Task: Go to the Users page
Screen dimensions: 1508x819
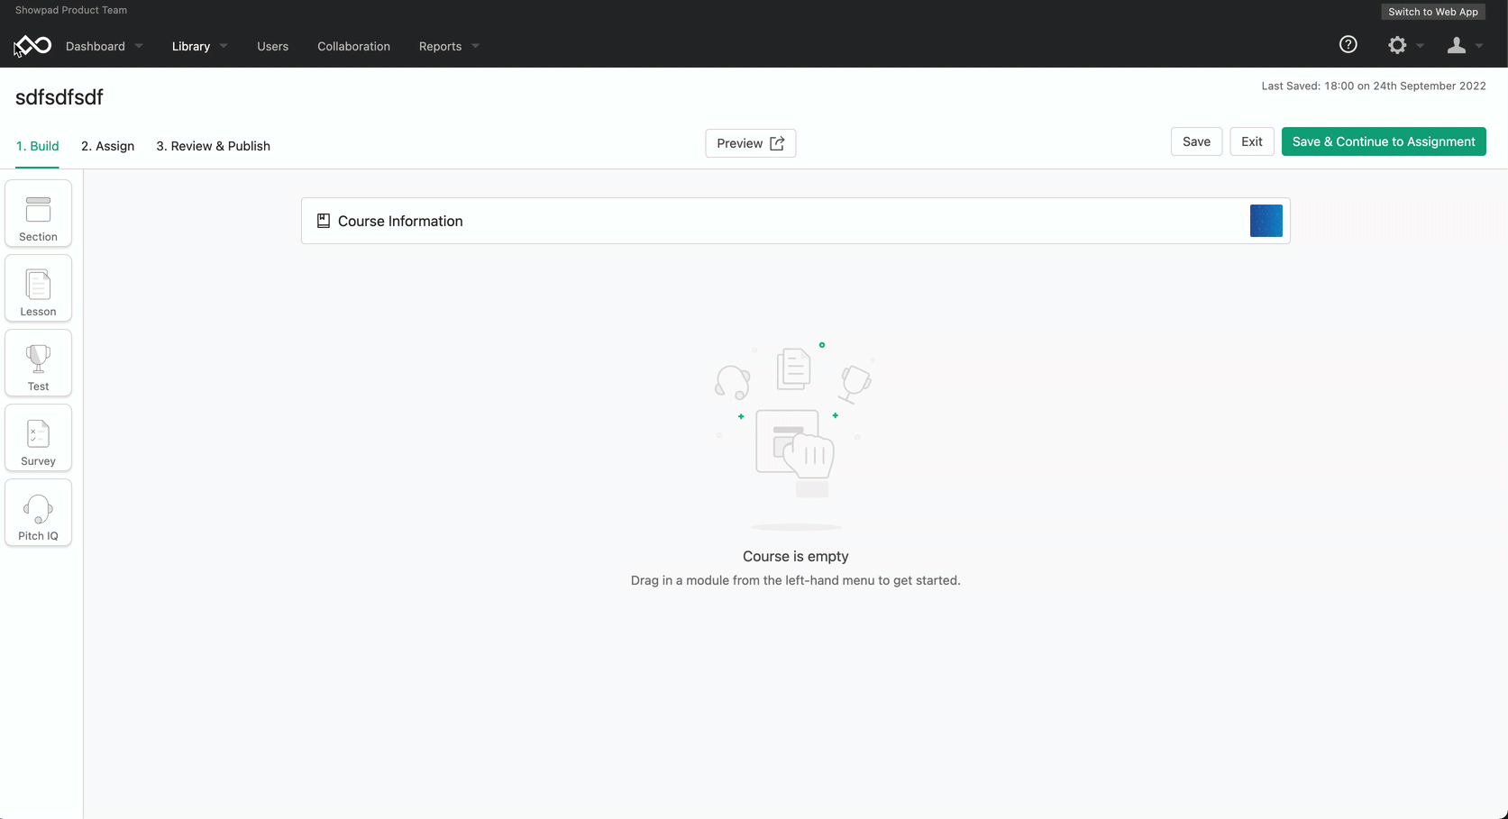Action: click(272, 46)
